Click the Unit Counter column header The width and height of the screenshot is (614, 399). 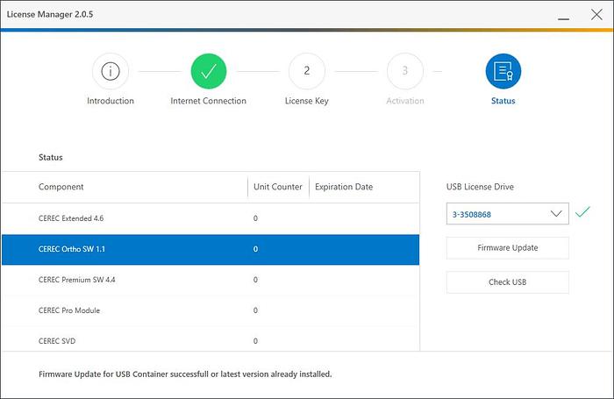click(x=278, y=187)
